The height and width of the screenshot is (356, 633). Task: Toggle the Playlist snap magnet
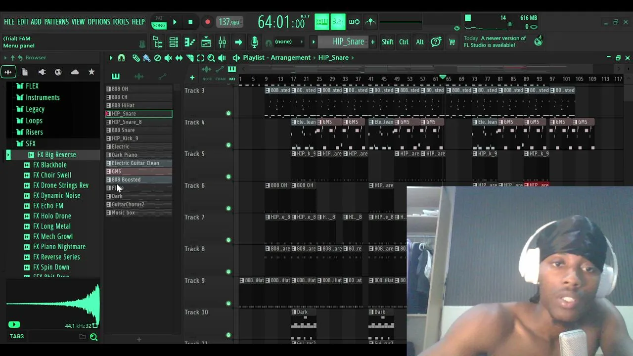pyautogui.click(x=122, y=58)
